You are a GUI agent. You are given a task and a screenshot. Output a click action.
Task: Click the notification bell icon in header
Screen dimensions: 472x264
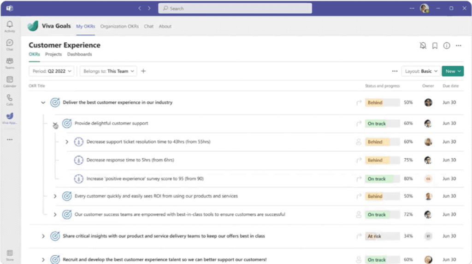(x=423, y=46)
